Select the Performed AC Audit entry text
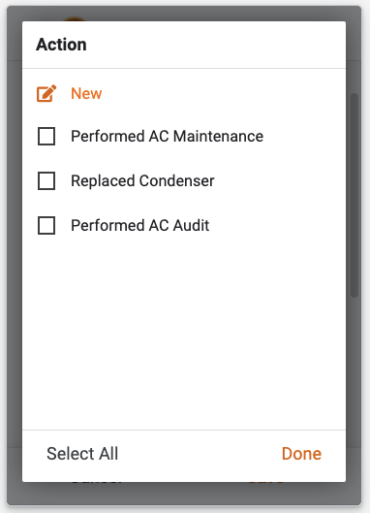Image resolution: width=370 pixels, height=513 pixels. click(x=139, y=225)
